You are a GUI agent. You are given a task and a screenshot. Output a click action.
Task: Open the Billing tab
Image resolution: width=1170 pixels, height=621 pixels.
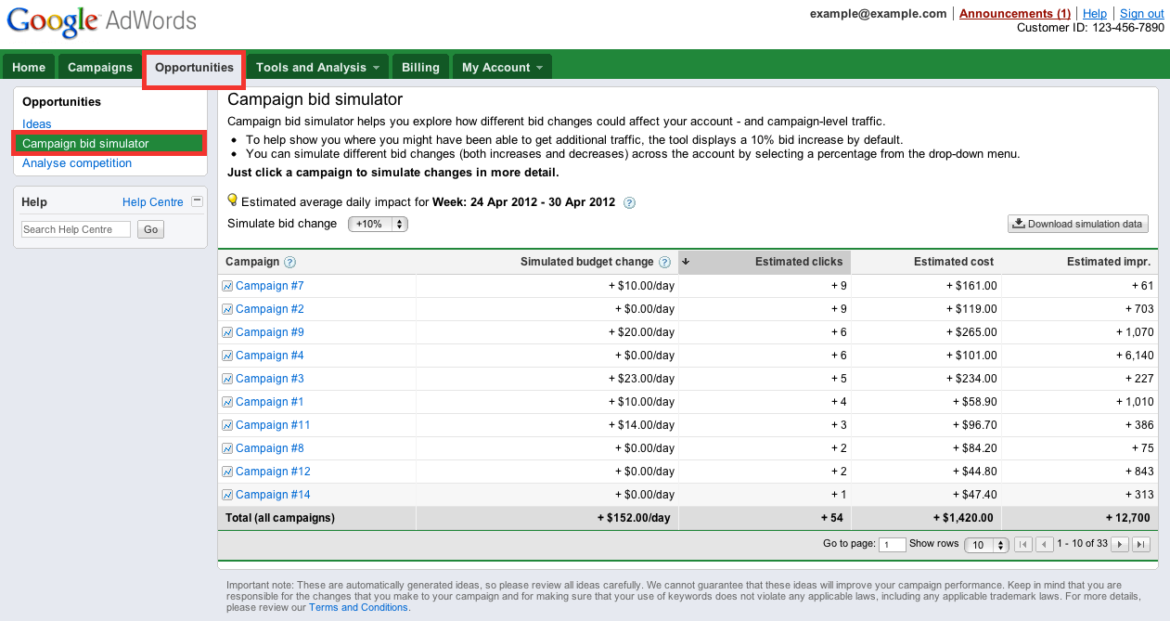[x=420, y=68]
